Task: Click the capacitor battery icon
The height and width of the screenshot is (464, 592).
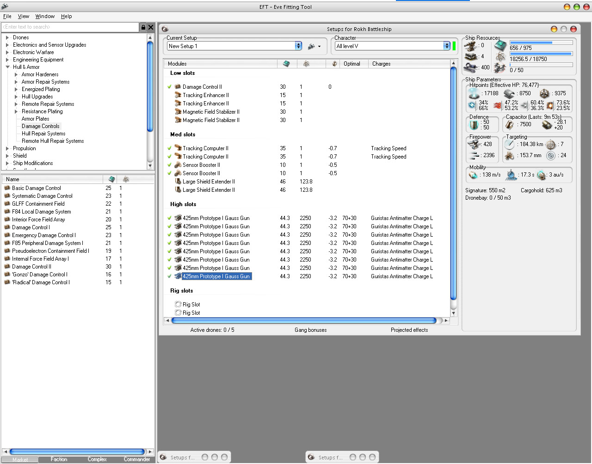Action: [x=510, y=125]
